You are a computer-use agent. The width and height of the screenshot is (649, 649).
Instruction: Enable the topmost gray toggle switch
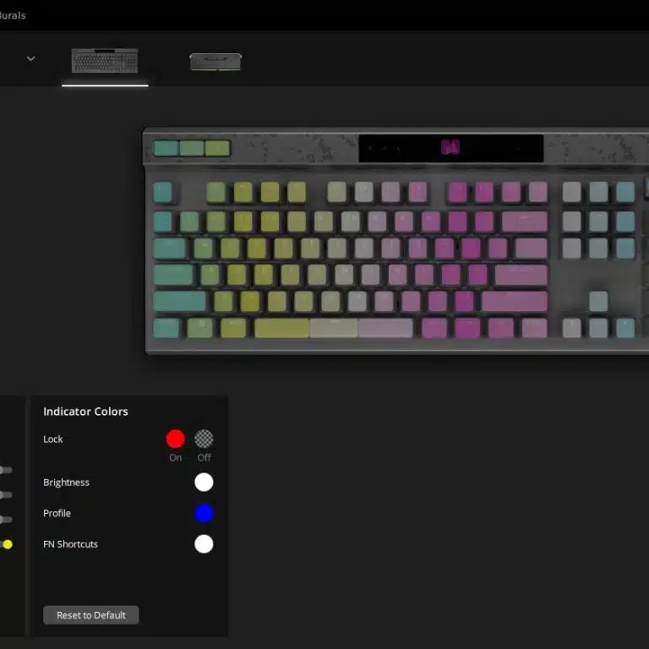point(6,470)
